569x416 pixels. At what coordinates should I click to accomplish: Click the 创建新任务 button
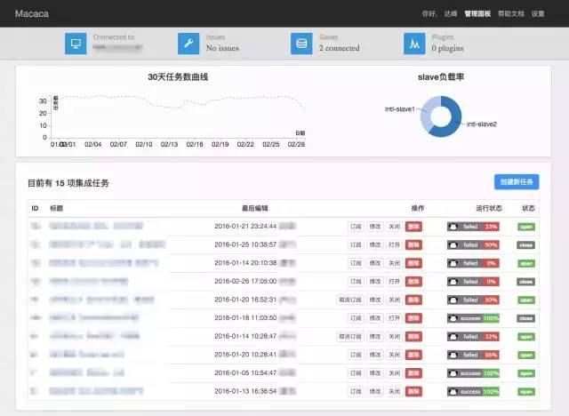517,181
